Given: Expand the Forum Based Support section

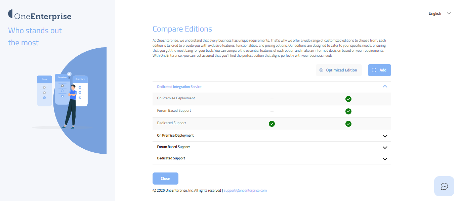Looking at the screenshot, I should coord(385,147).
